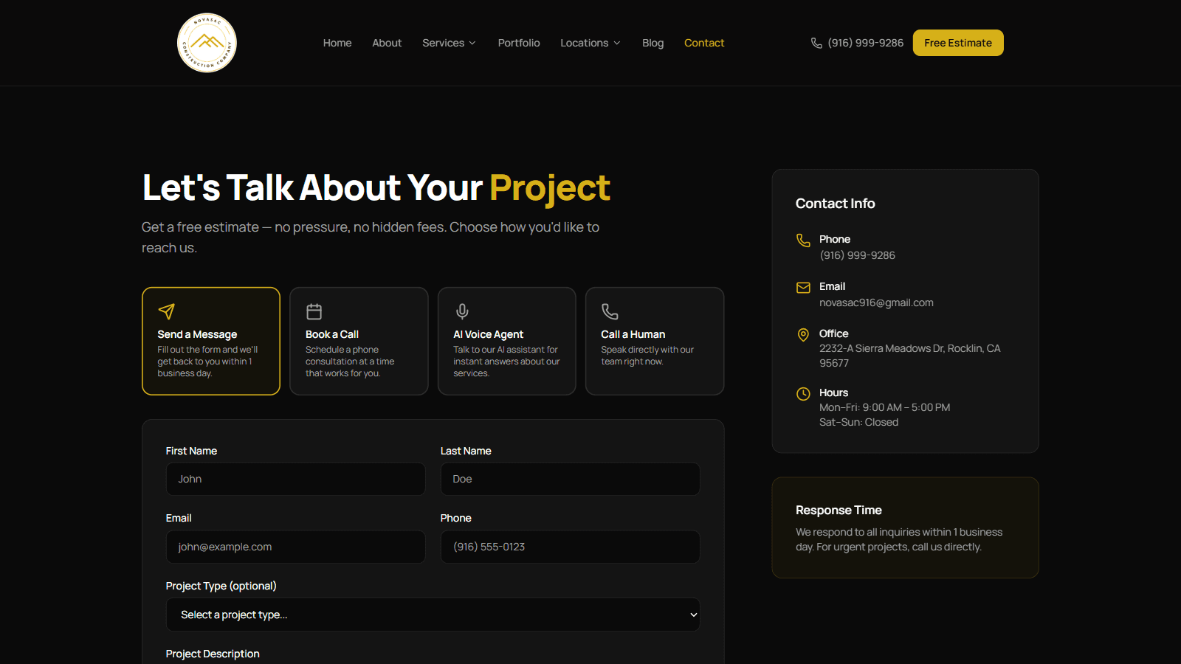Click the Last Name input field

[x=570, y=479]
